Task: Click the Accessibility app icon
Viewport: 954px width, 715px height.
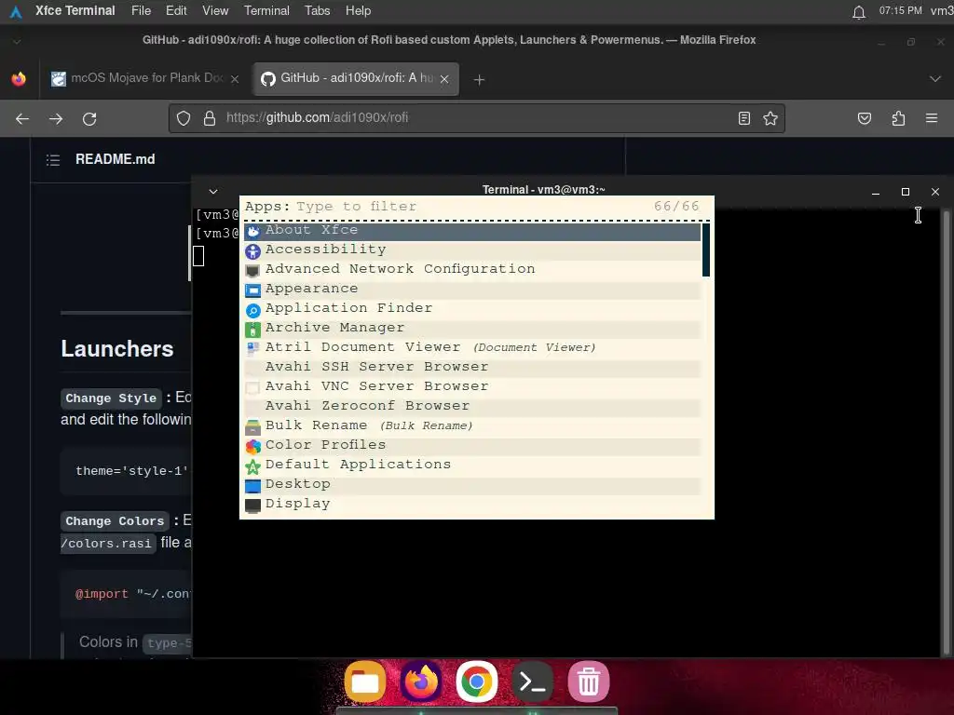Action: click(252, 250)
